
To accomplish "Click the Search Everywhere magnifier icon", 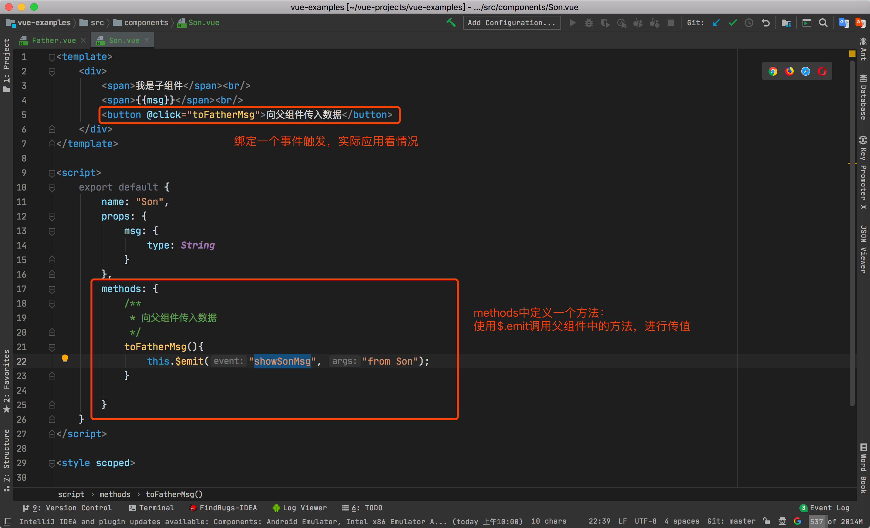I will point(823,23).
